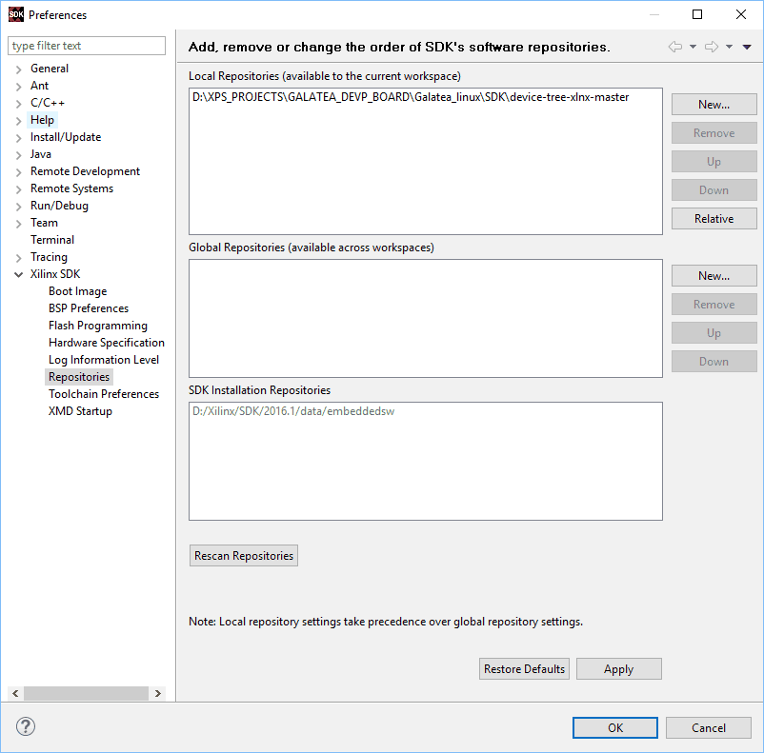Select BSP Preferences page
This screenshot has width=764, height=753.
pos(89,308)
